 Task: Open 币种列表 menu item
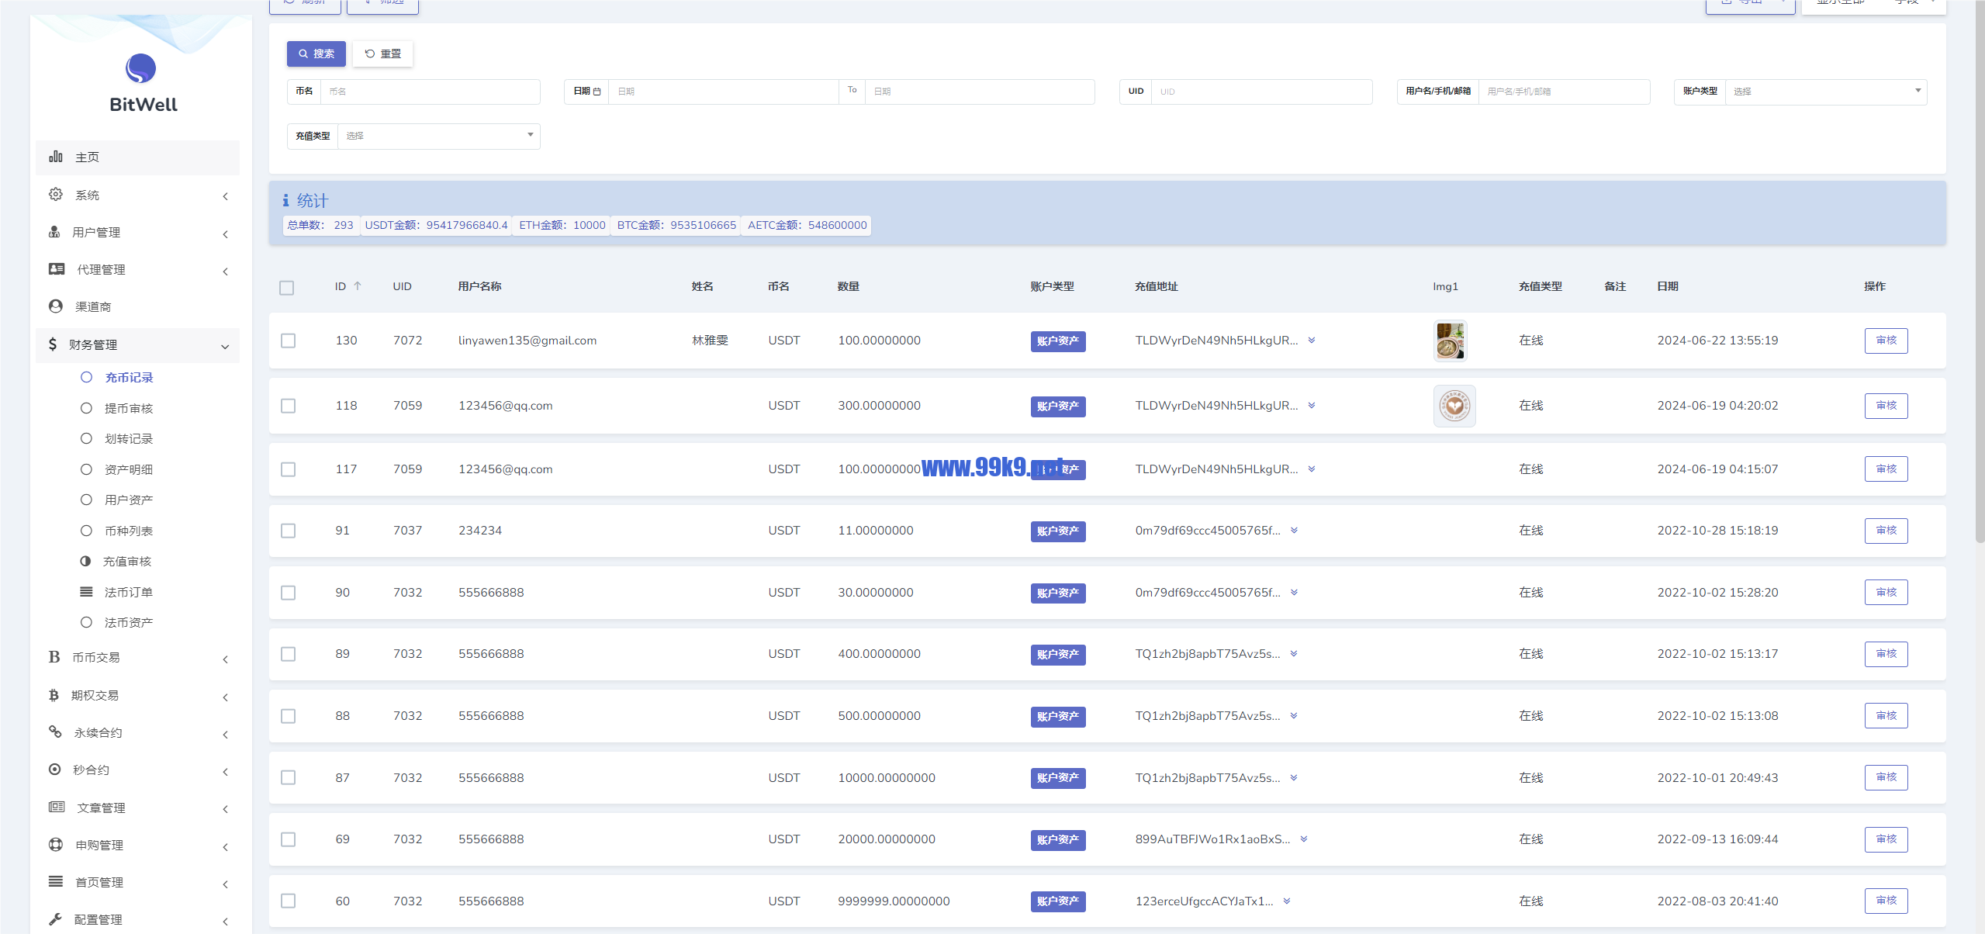[x=129, y=531]
